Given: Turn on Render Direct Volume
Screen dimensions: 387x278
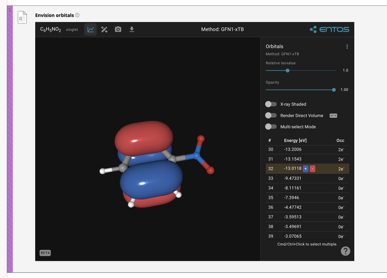Looking at the screenshot, I should coord(271,115).
